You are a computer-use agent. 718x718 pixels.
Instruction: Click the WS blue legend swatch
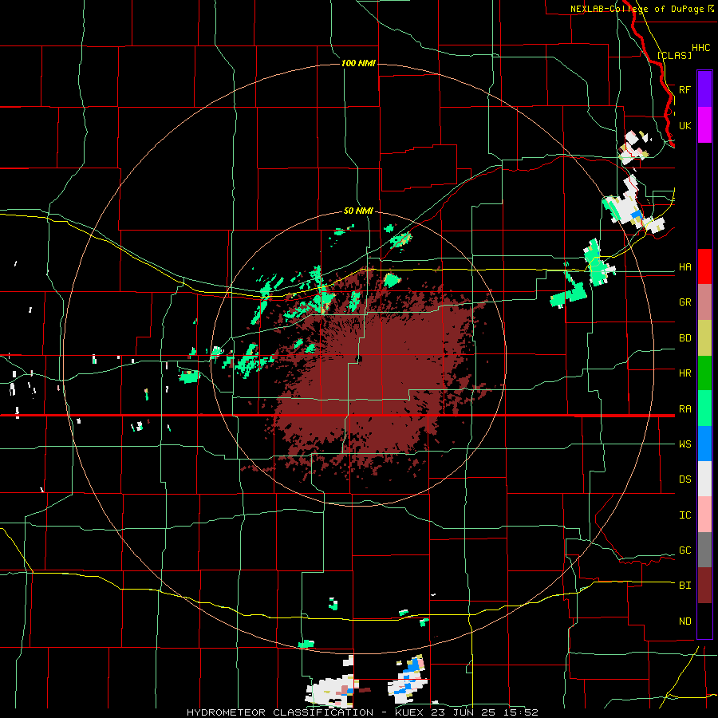pos(704,444)
